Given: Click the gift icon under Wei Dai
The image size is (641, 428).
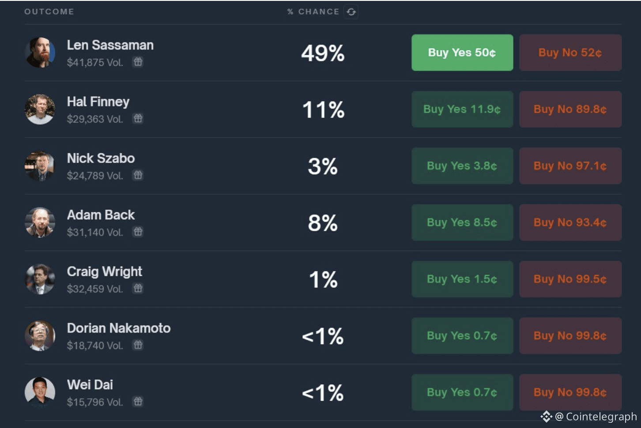Looking at the screenshot, I should click(x=138, y=402).
